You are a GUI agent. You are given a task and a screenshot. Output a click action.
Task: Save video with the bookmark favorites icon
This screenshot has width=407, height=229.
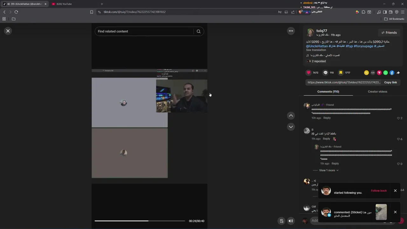[x=341, y=73]
